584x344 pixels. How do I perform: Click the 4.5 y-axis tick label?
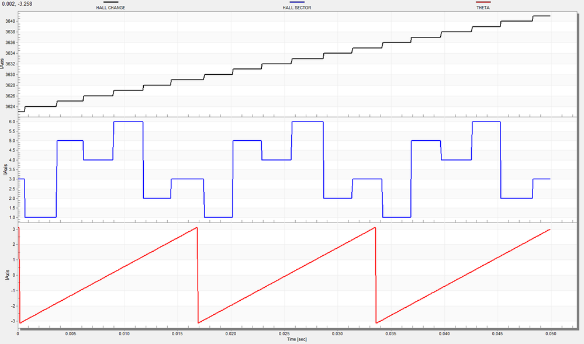(x=12, y=151)
